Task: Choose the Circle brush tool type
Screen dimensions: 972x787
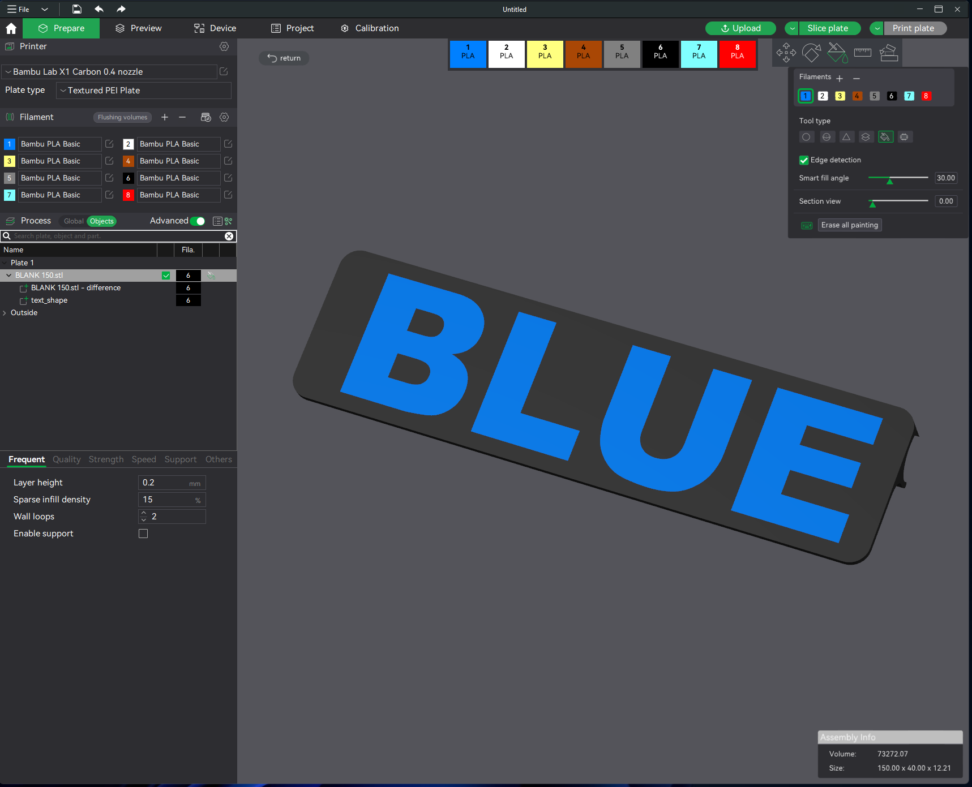Action: click(x=806, y=137)
